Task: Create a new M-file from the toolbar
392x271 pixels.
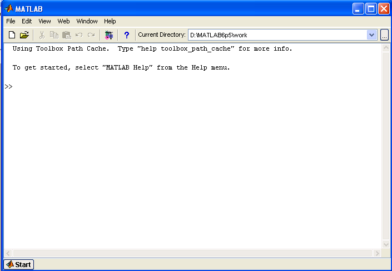Action: click(x=12, y=35)
